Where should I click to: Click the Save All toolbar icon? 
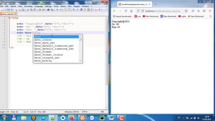12,10
